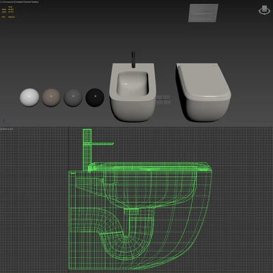Open the Perspective viewport label menu
This screenshot has width=273, height=273.
coord(9,2)
